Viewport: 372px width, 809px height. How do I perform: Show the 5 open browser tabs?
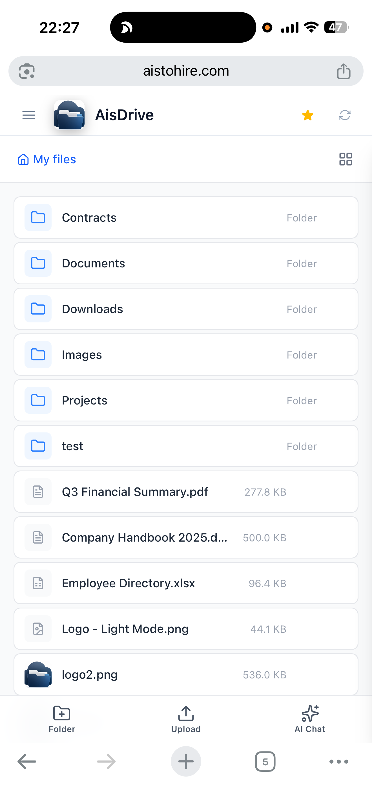point(265,762)
